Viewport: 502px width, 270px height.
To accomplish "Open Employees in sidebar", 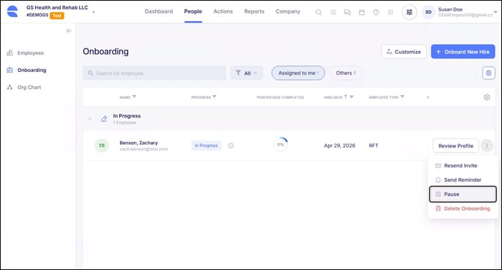I will [x=31, y=52].
